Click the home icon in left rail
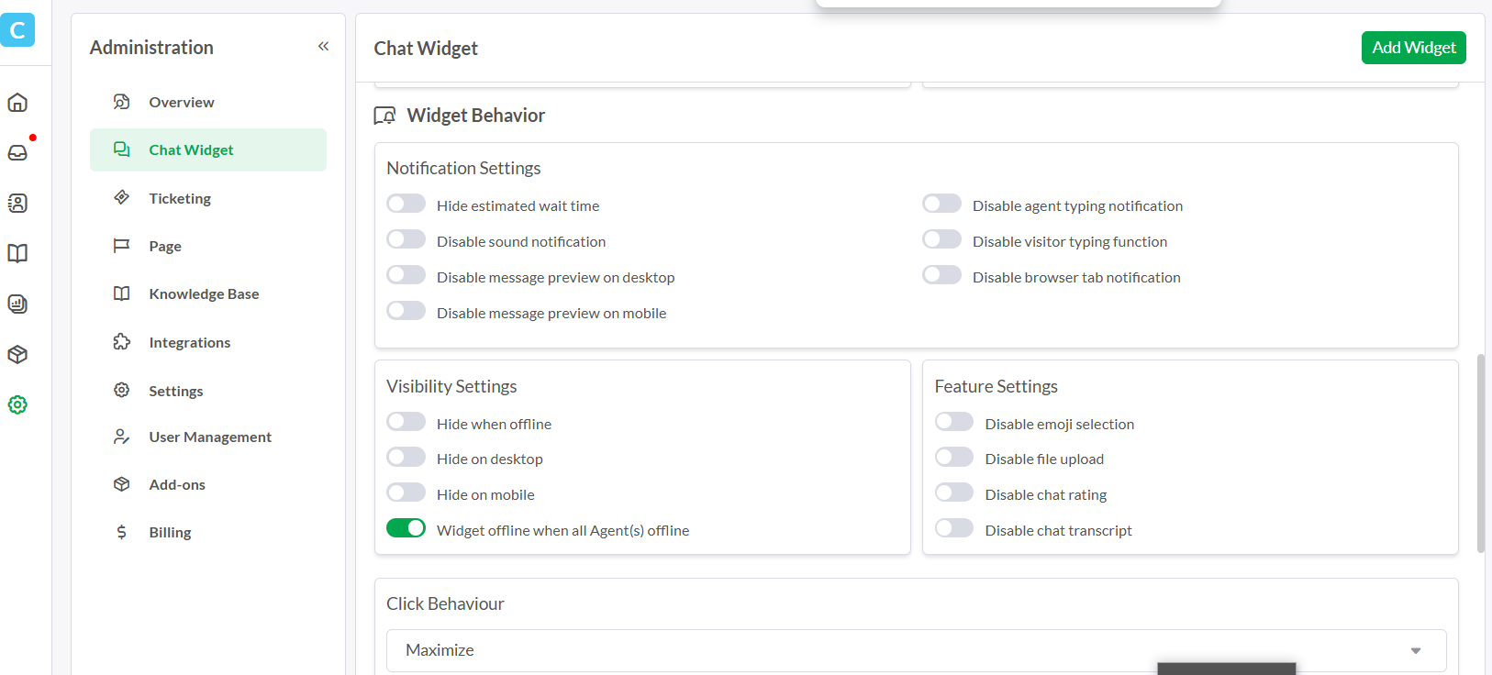Viewport: 1492px width, 675px height. pyautogui.click(x=17, y=103)
